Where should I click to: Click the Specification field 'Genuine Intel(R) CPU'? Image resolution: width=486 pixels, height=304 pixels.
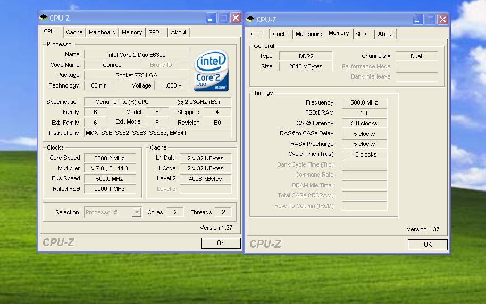157,102
